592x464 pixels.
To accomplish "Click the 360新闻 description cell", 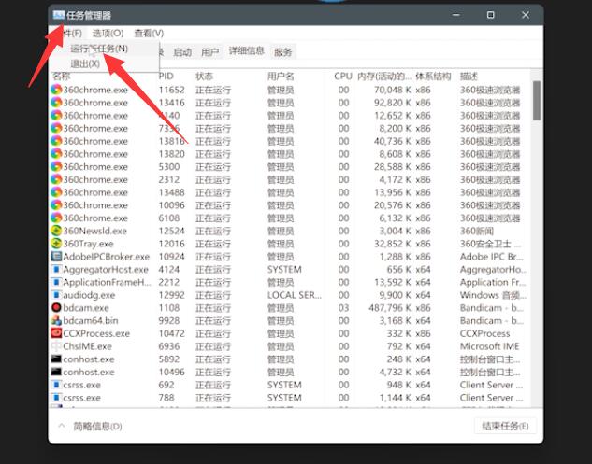I will point(477,231).
